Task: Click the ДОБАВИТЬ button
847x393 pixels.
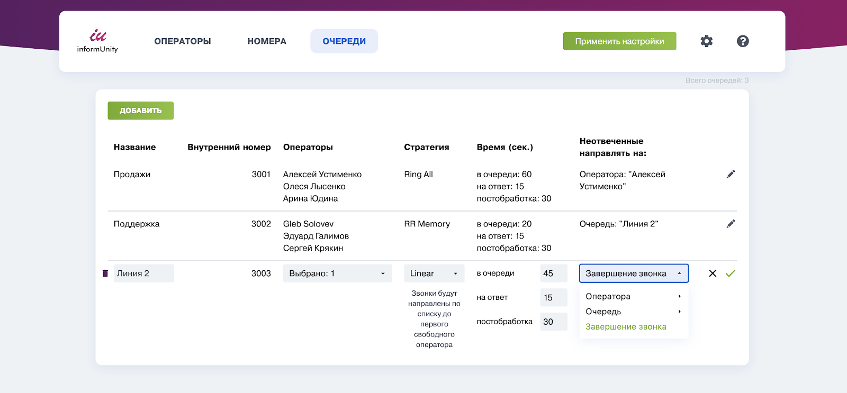Action: pos(141,111)
